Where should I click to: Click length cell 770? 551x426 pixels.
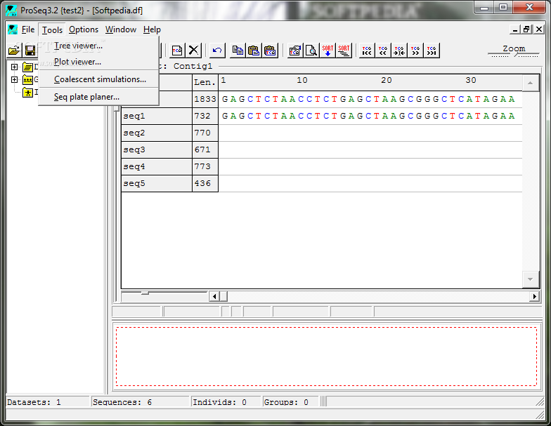(x=205, y=133)
